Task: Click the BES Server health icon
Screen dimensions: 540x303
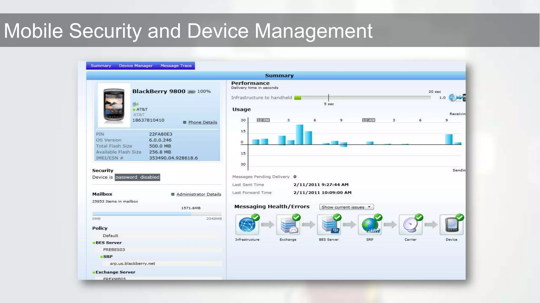Action: 329,225
